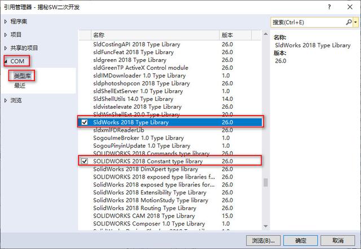Select 类型库 under COM
Image resolution: width=361 pixels, height=249 pixels.
(22, 75)
